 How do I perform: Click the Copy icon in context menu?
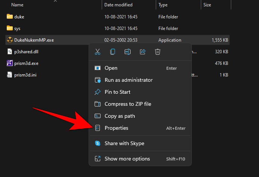pos(113,52)
